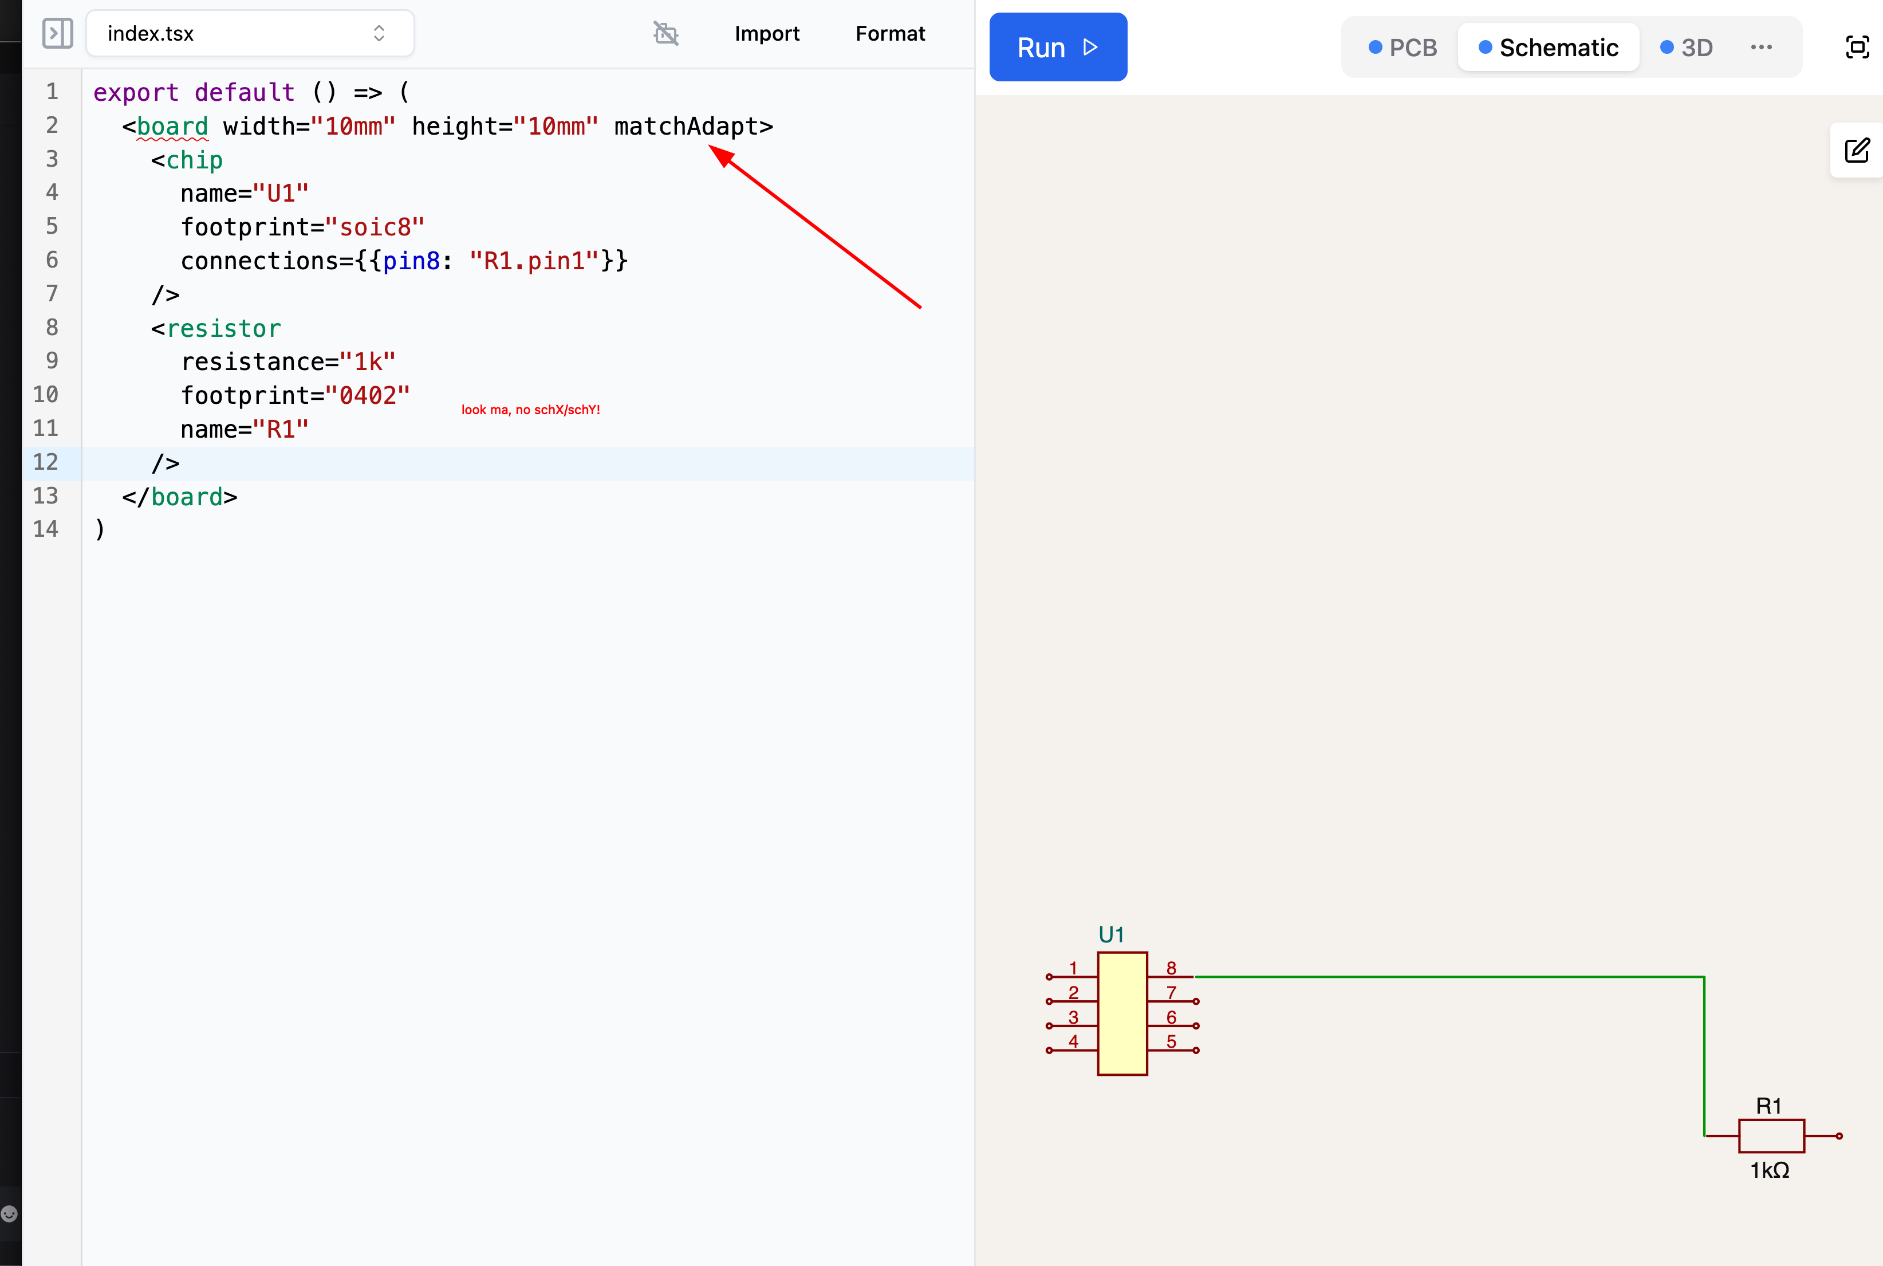1883x1266 pixels.
Task: Switch to the Schematic tab
Action: (x=1548, y=48)
